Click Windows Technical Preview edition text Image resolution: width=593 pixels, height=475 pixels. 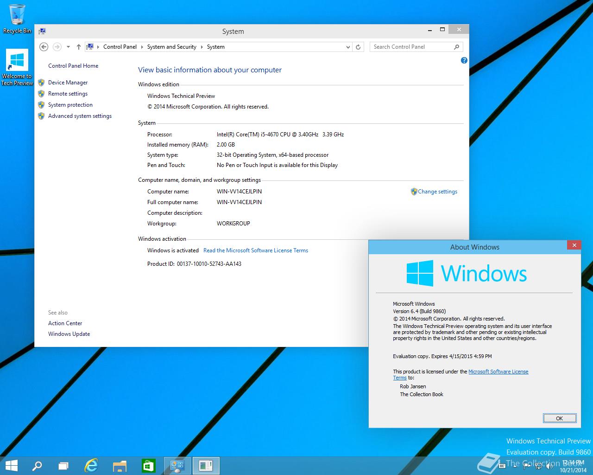coord(181,96)
